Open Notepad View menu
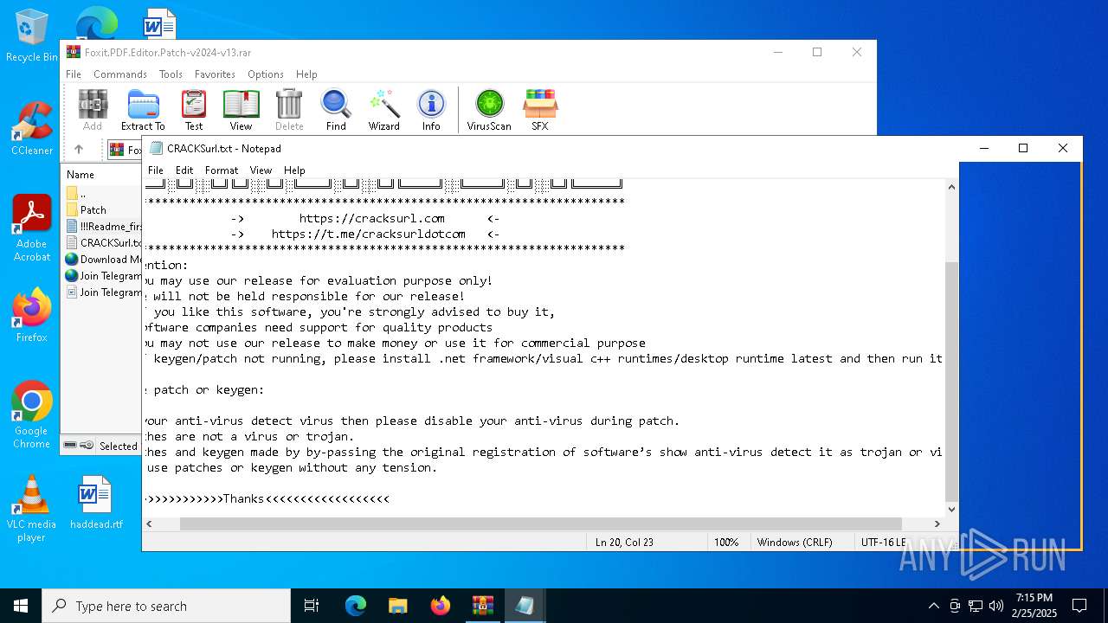The width and height of the screenshot is (1108, 623). 261,170
